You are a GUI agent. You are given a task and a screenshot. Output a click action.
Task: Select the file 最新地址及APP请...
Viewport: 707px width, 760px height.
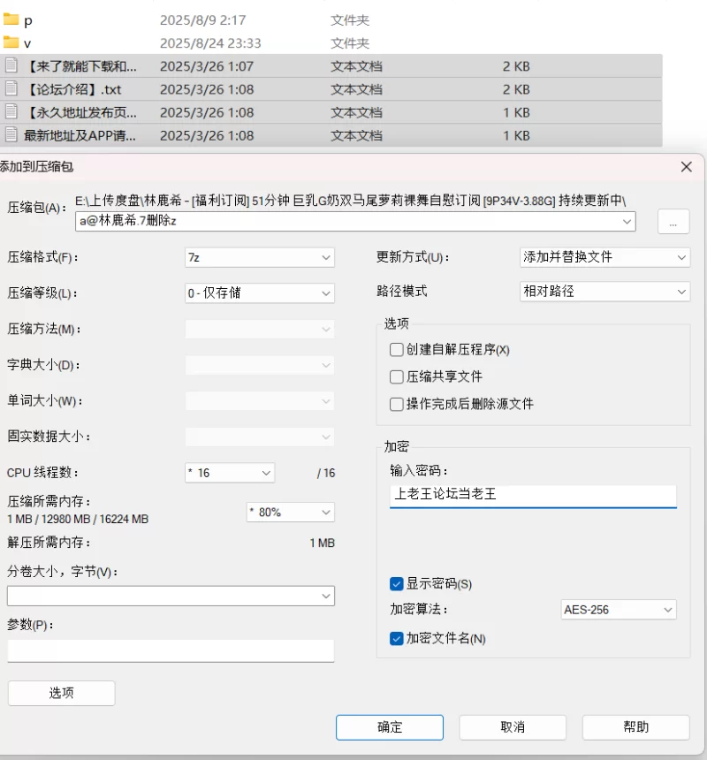[x=331, y=135]
